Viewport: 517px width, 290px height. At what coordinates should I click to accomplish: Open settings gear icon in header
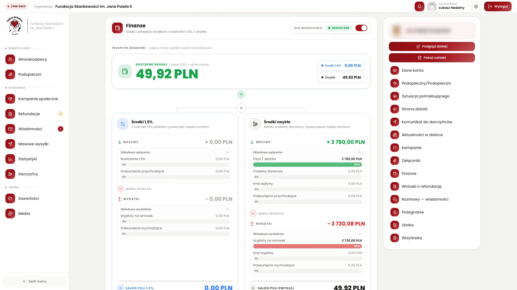tap(476, 6)
